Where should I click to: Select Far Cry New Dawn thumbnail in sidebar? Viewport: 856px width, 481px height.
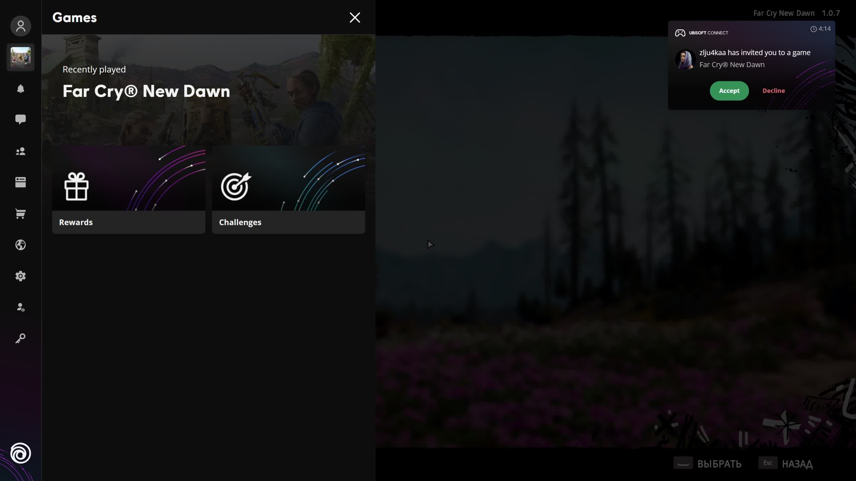click(x=20, y=57)
